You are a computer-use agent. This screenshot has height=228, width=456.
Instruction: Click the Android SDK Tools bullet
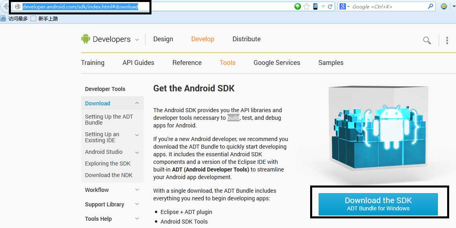coord(184,222)
